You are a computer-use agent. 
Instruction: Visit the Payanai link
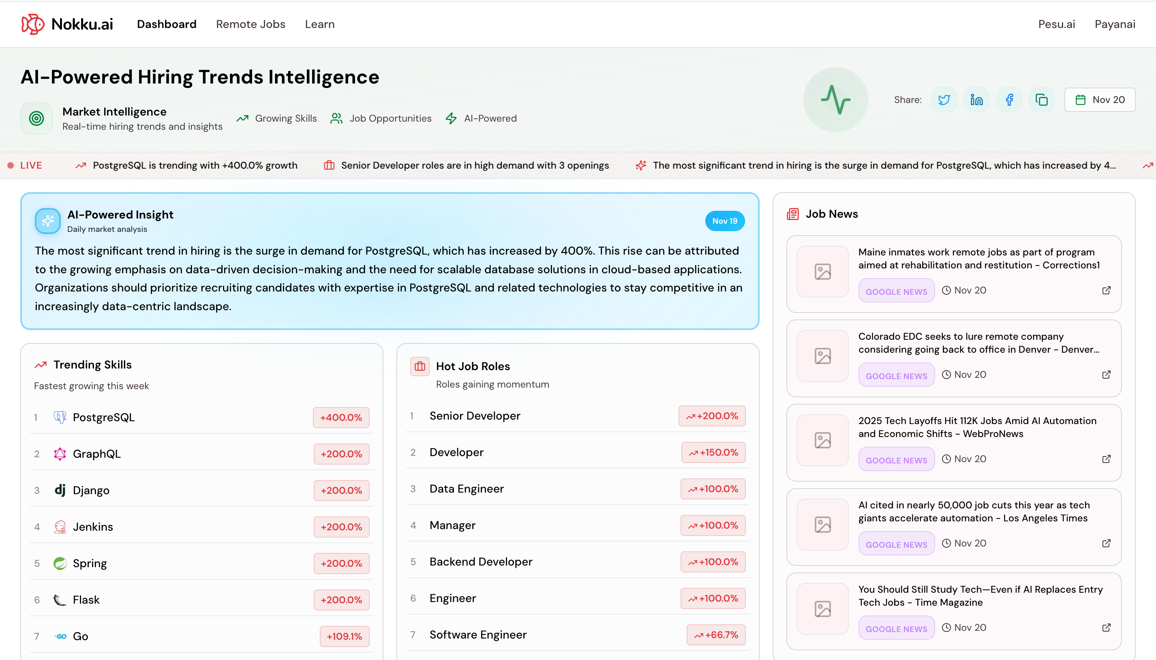1115,24
